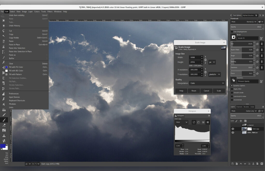The height and width of the screenshot is (171, 265).
Task: Switch to the Channels tab
Action: 239,106
